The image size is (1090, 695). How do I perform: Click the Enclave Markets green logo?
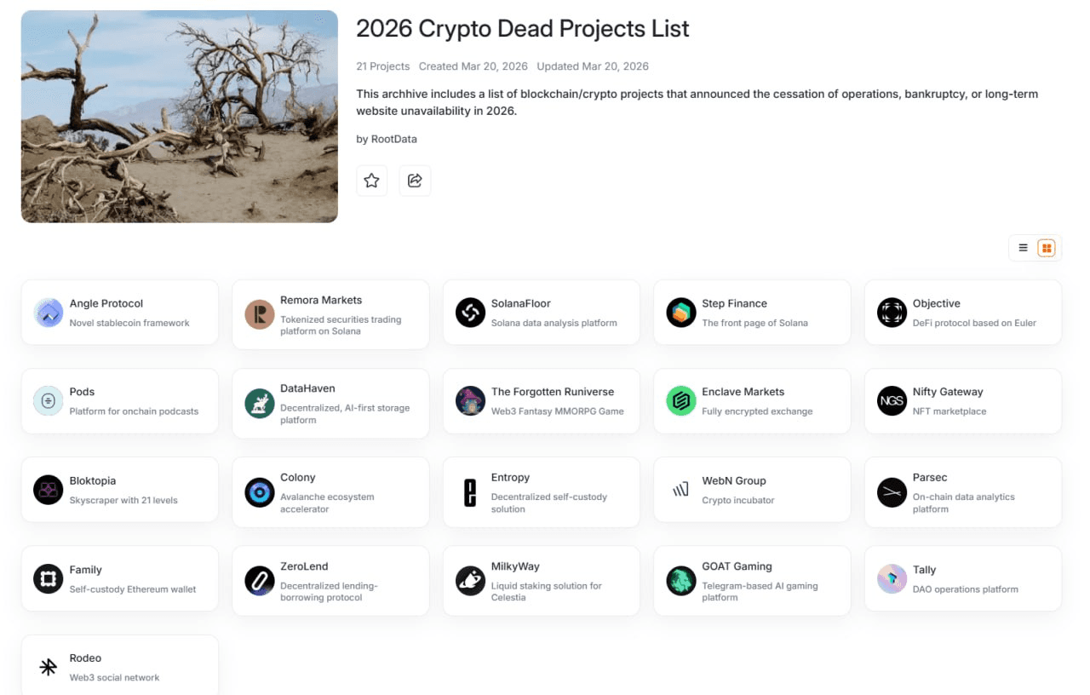pyautogui.click(x=681, y=401)
